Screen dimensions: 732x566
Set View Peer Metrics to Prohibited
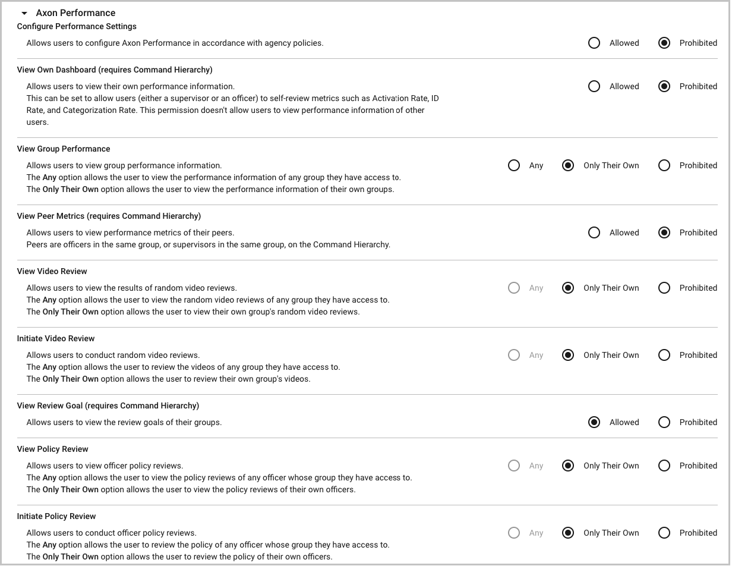664,232
